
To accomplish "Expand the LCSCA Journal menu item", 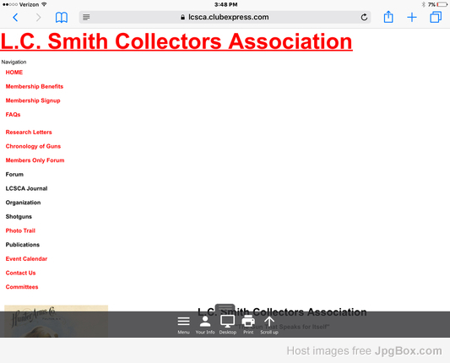I will point(26,188).
